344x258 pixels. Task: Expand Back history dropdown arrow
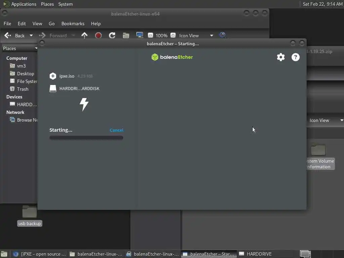click(31, 36)
